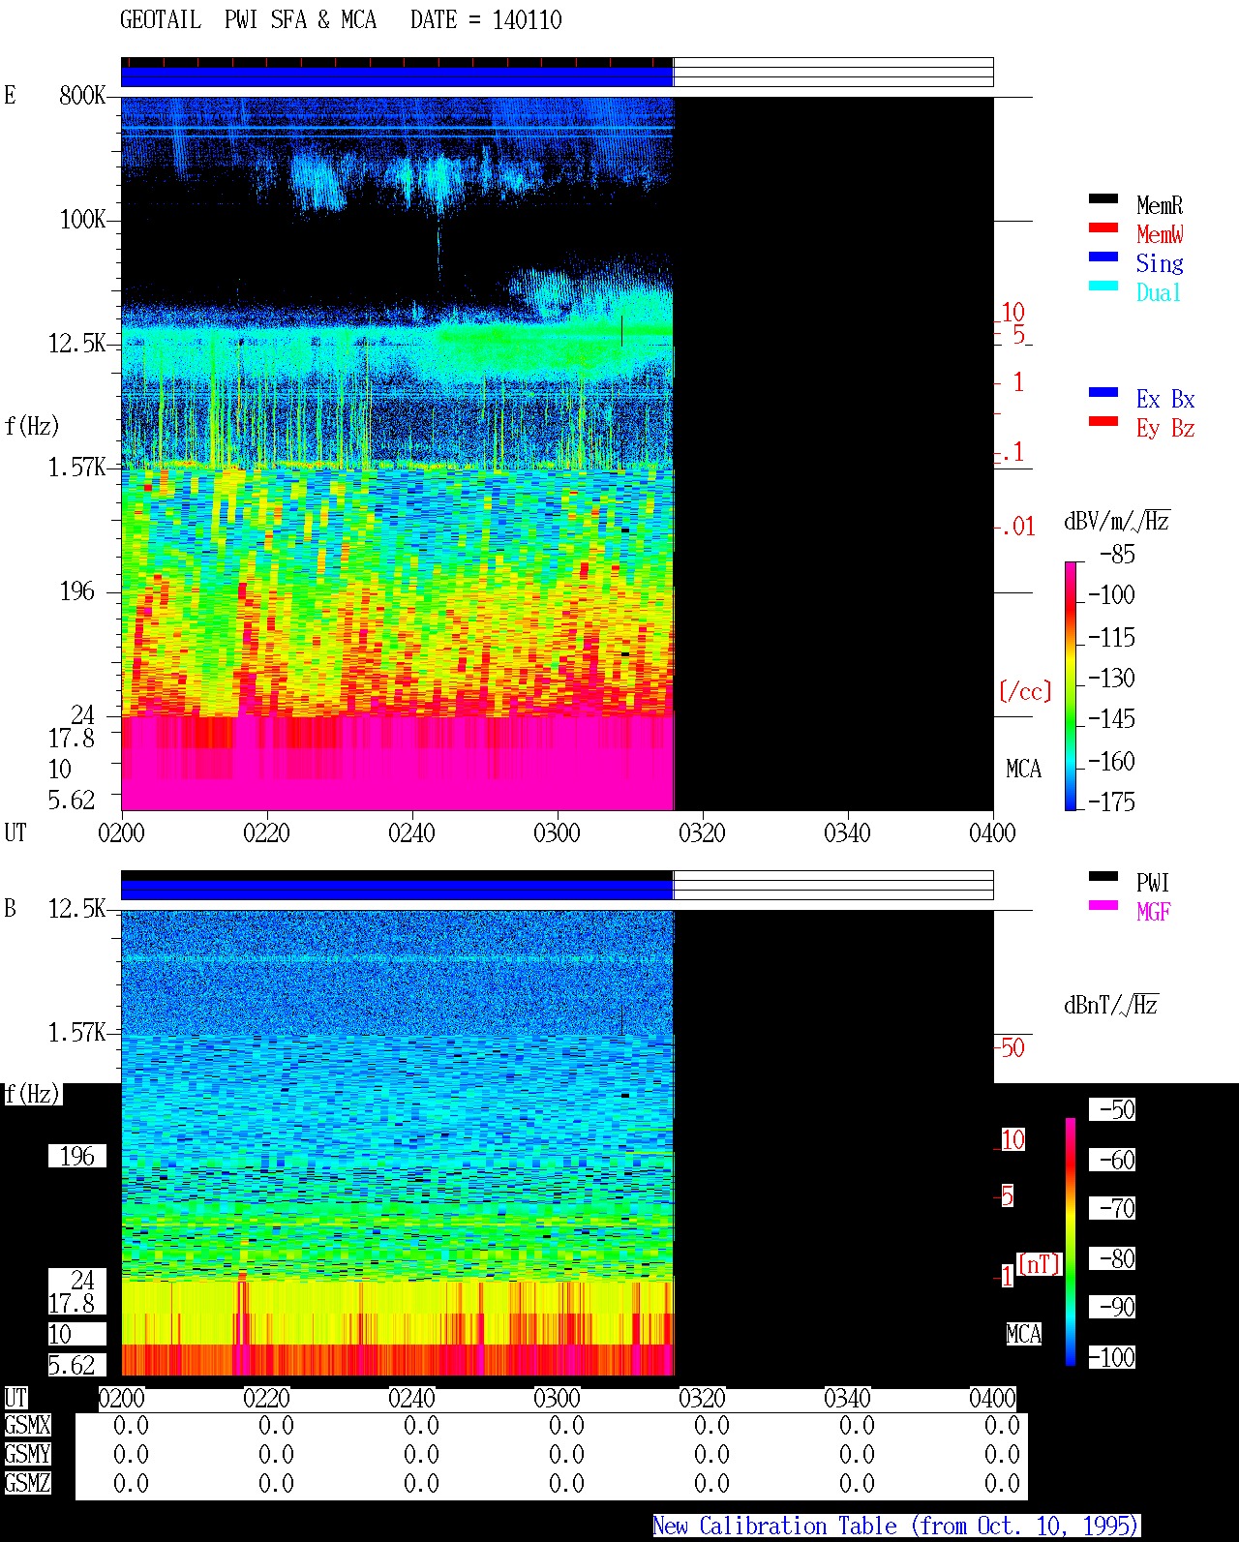Click the -175 color scale value
Viewport: 1239px width, 1542px height.
(x=1111, y=802)
